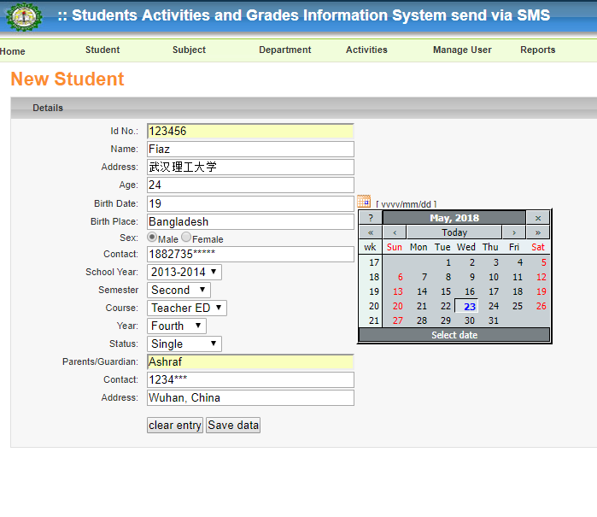This screenshot has width=597, height=517.
Task: Click the Age field showing 24
Action: pyautogui.click(x=250, y=185)
